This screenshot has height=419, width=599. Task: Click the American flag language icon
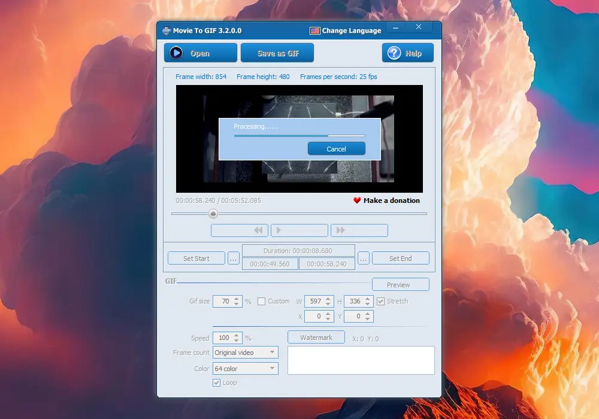click(x=314, y=30)
